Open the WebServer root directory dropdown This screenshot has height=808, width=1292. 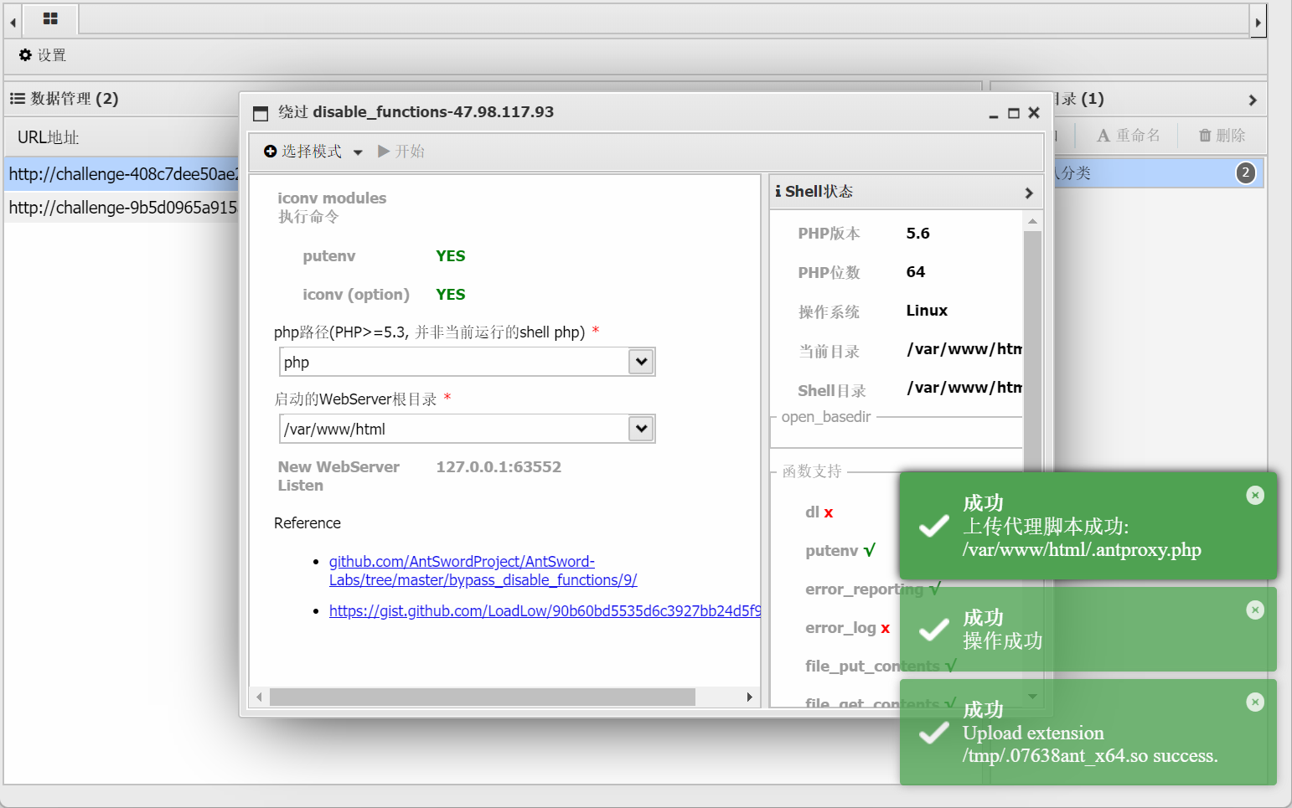click(640, 428)
